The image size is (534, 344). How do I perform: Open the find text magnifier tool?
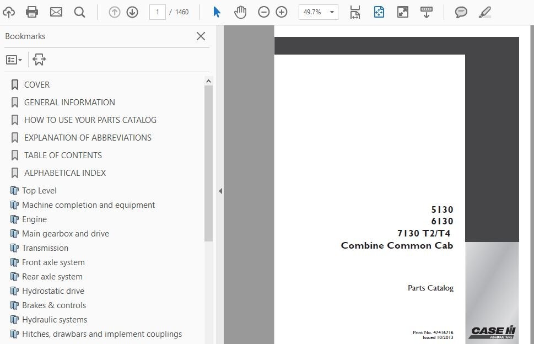(x=80, y=12)
